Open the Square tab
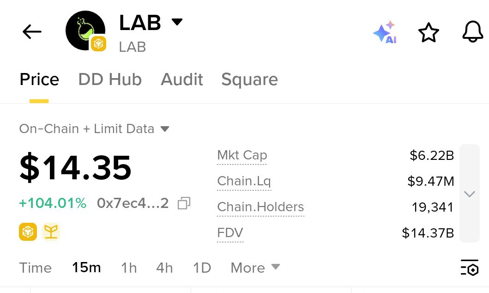489x293 pixels. tap(249, 80)
